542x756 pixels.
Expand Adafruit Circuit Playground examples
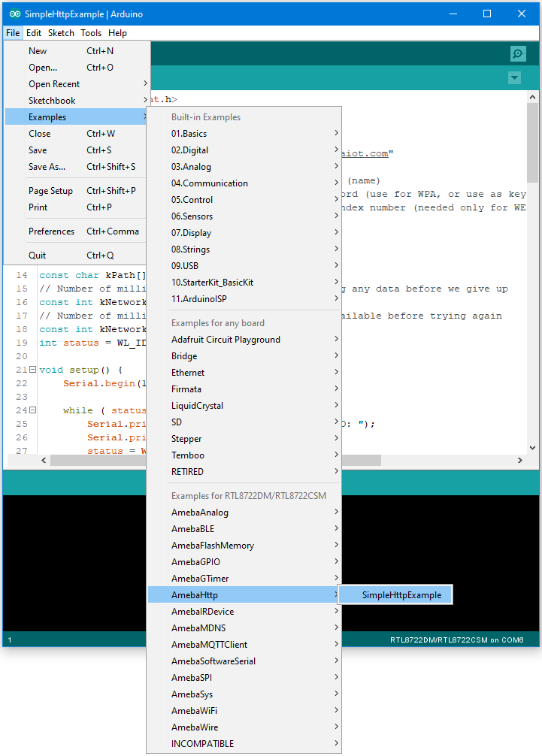[244, 340]
